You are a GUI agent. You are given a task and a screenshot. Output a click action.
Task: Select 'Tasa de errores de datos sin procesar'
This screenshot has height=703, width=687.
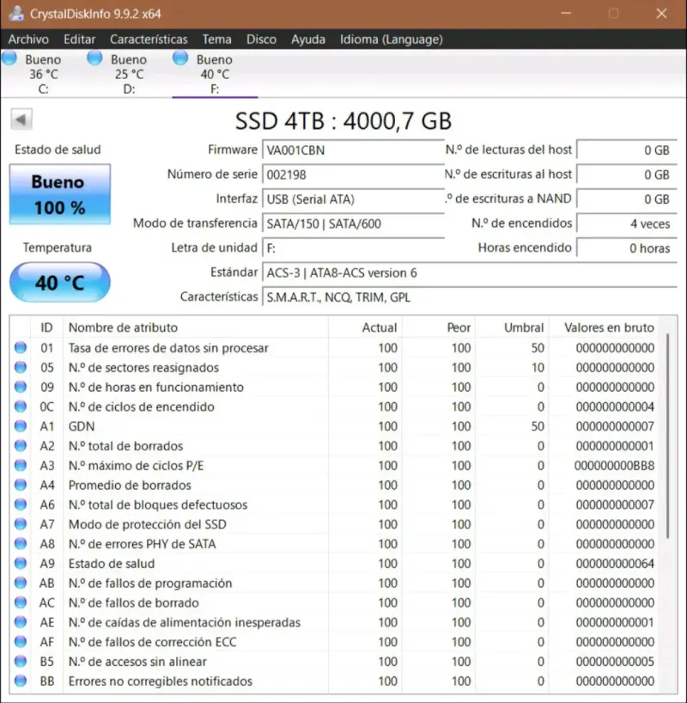coord(335,348)
